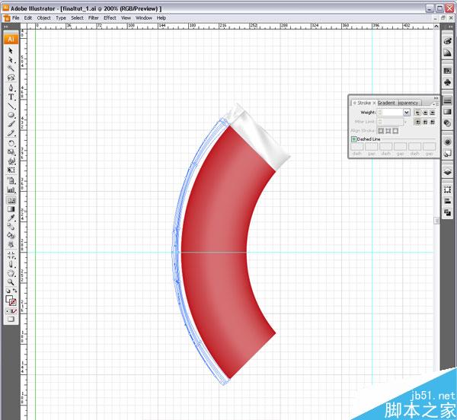457x420 pixels.
Task: Open the Color Guide panel icon
Action: click(447, 52)
